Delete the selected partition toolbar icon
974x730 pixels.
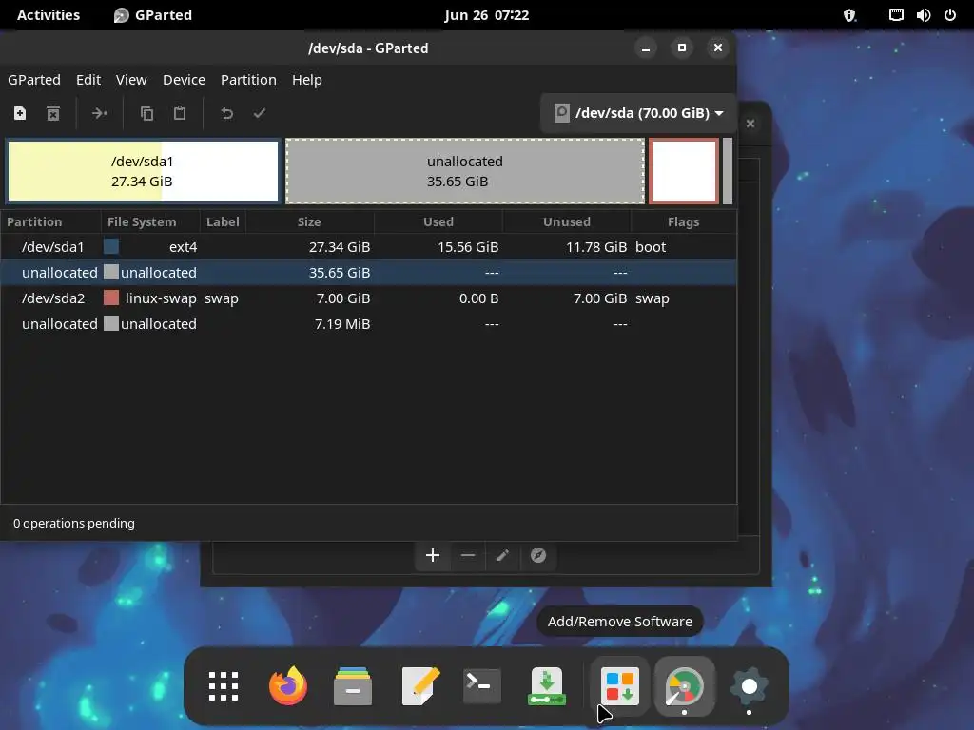[x=53, y=113]
